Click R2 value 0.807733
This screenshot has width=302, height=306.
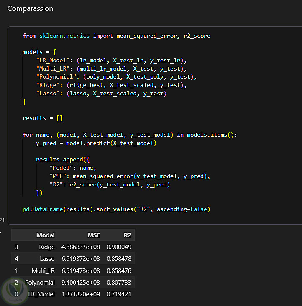119,283
